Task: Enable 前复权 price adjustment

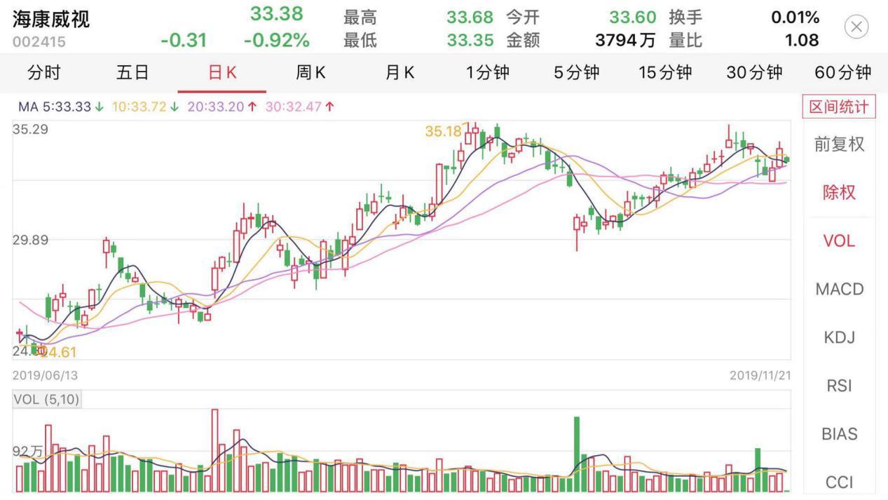Action: pyautogui.click(x=839, y=144)
